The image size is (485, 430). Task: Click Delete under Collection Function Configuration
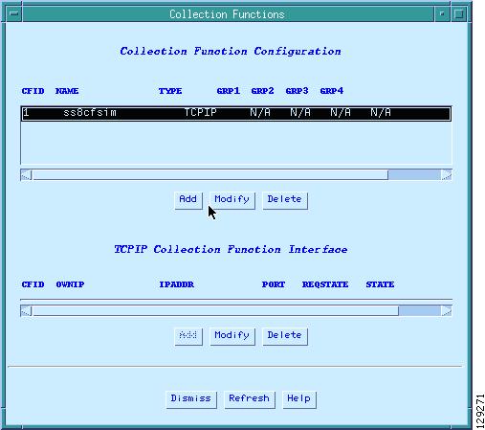click(285, 200)
